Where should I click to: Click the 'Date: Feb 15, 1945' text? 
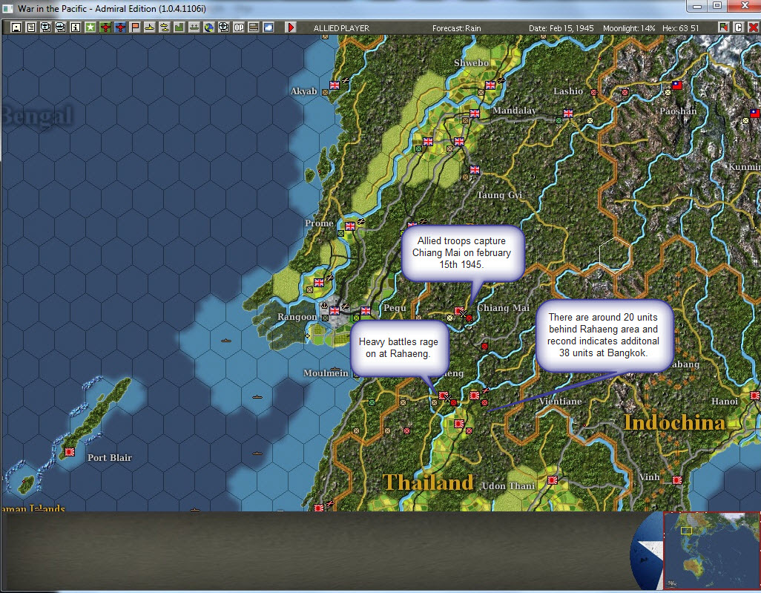(561, 28)
